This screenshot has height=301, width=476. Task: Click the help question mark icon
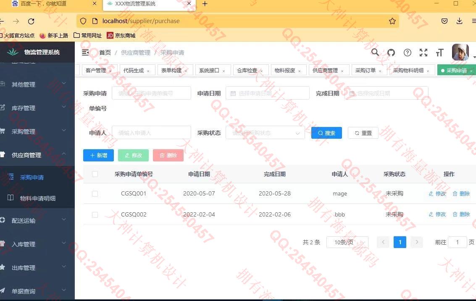407,53
